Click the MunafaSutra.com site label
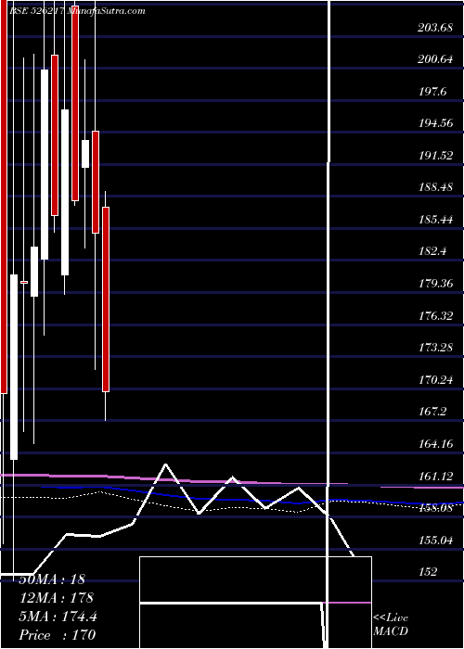This screenshot has height=649, width=464. (x=105, y=11)
